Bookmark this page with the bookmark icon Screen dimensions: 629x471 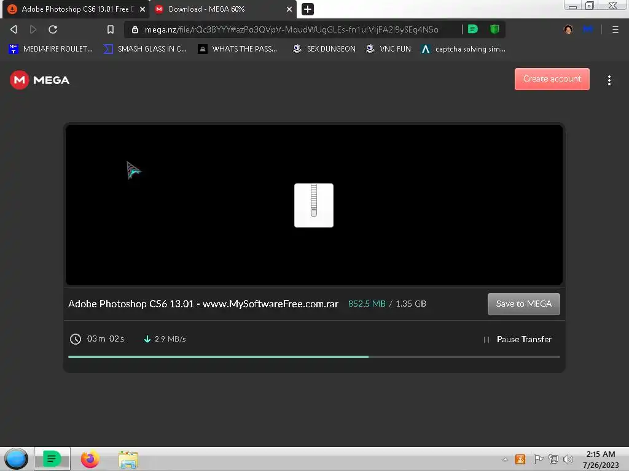tap(111, 29)
